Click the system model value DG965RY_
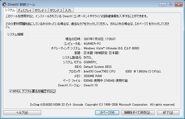Screen dimensions: 185x119 click(90, 62)
